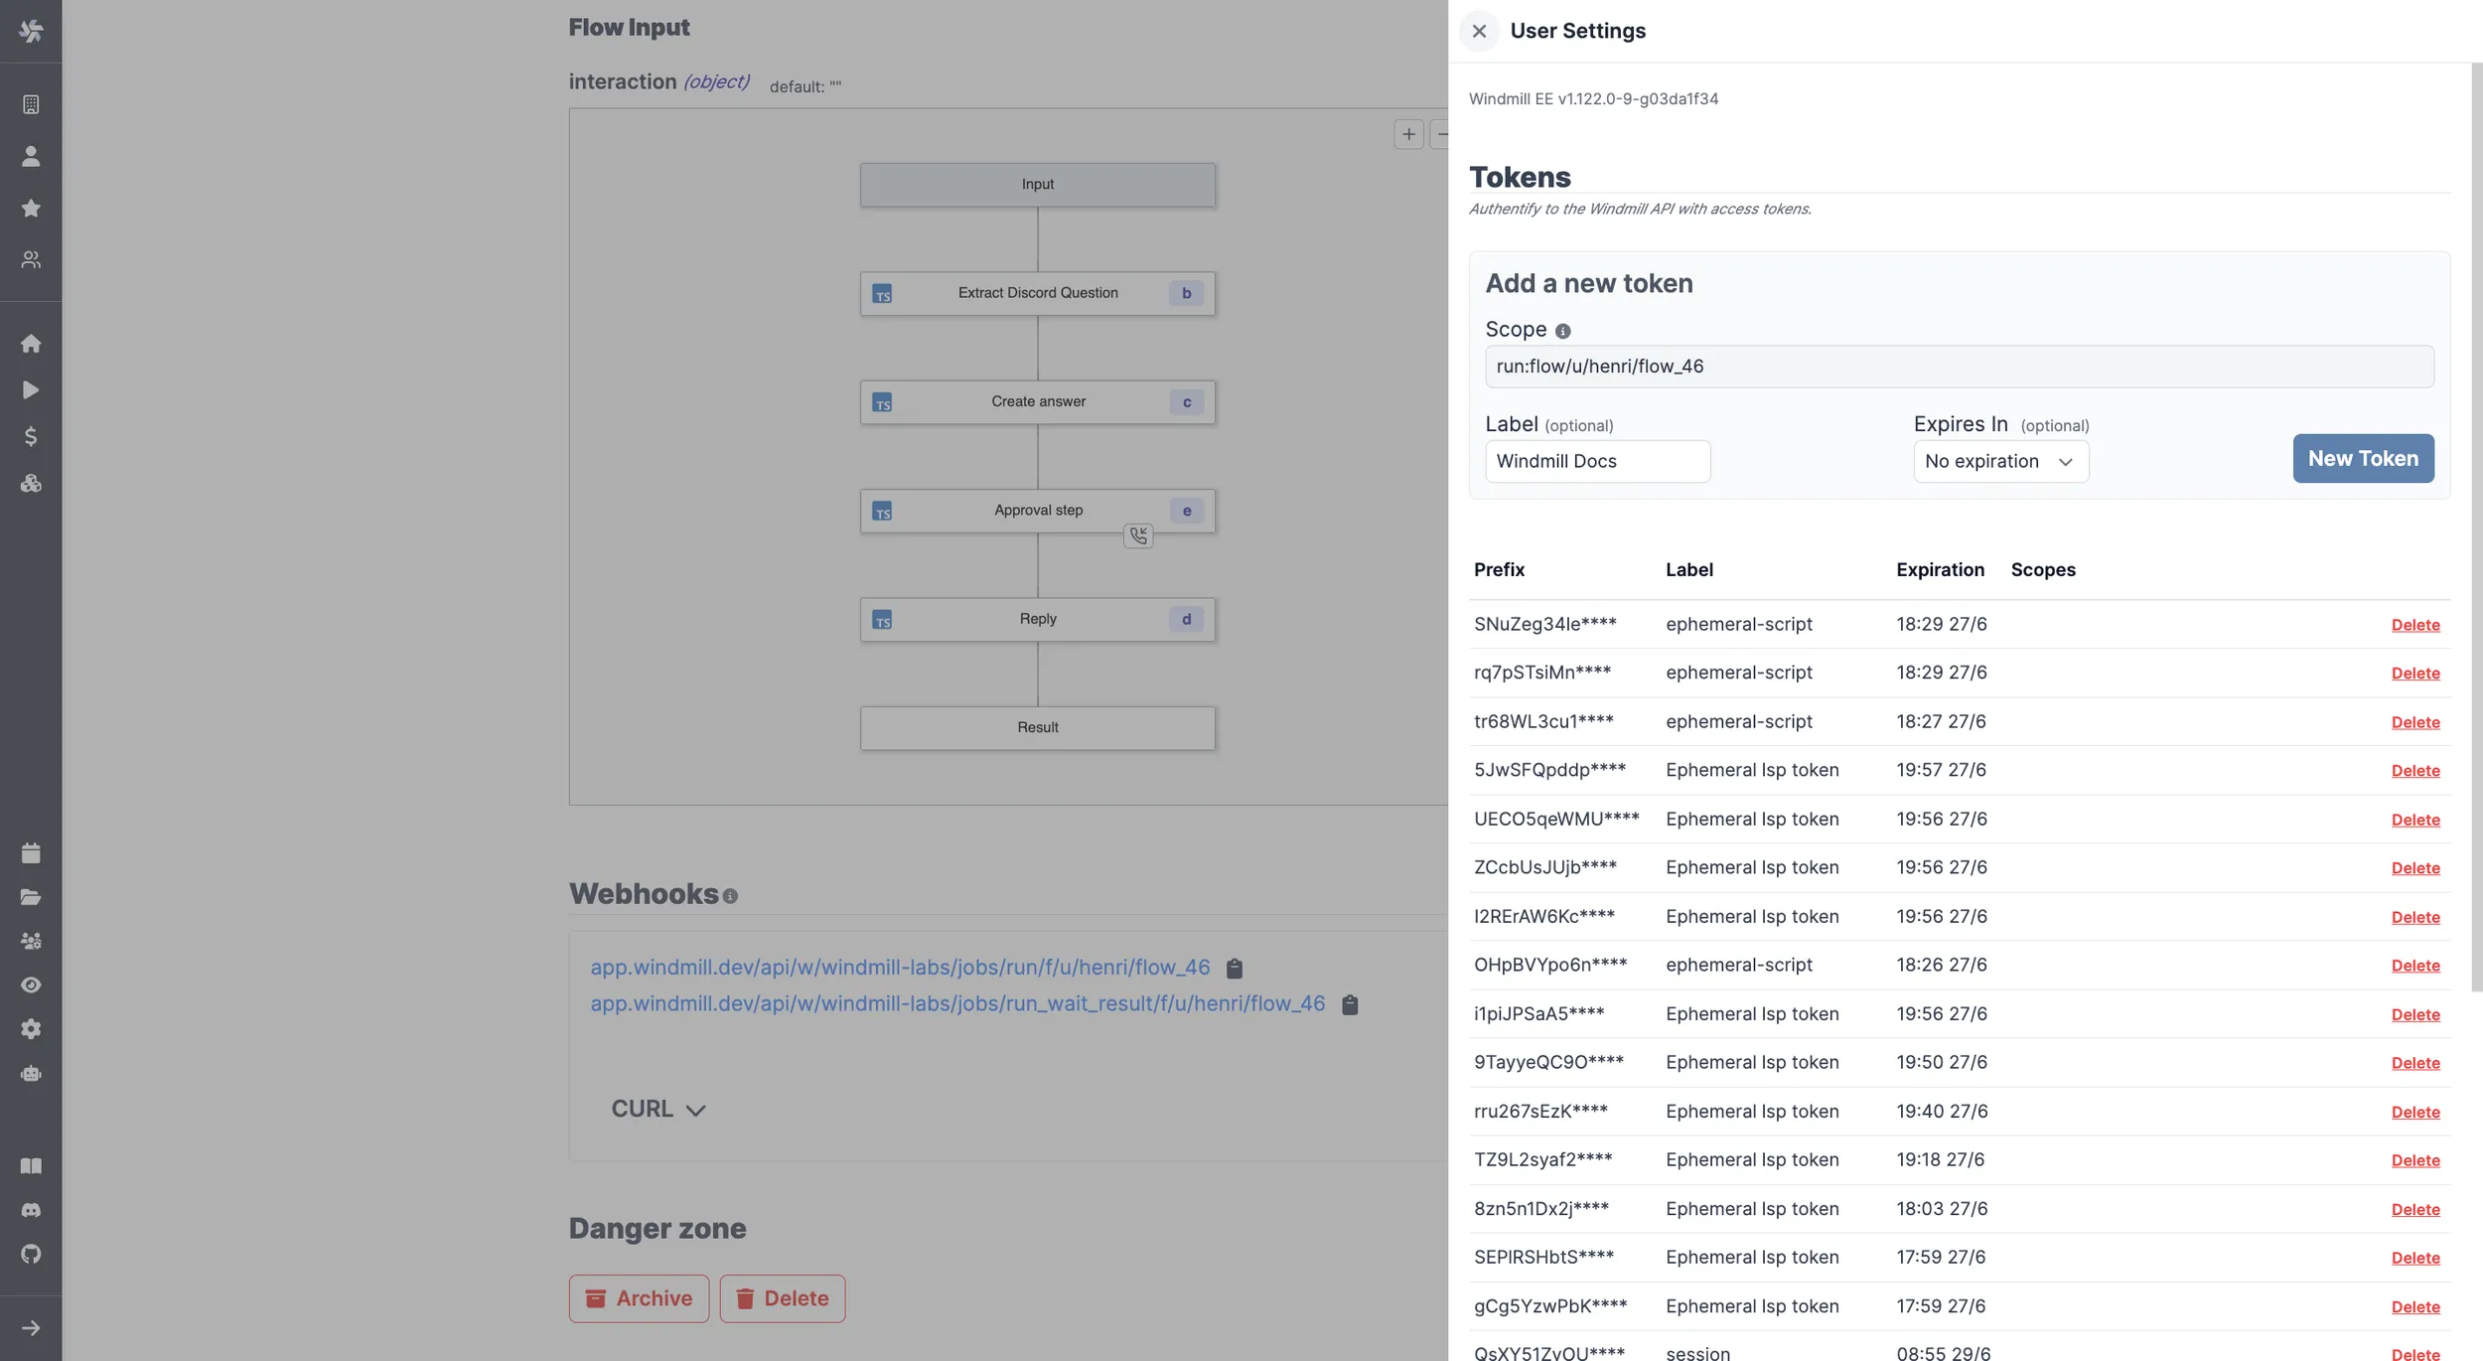Create a New Token

point(2362,458)
